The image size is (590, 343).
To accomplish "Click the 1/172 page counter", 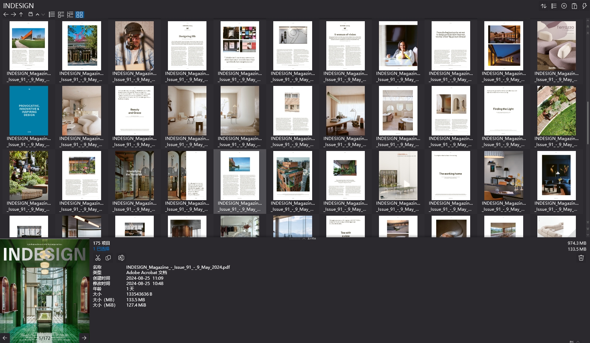I will pos(45,338).
